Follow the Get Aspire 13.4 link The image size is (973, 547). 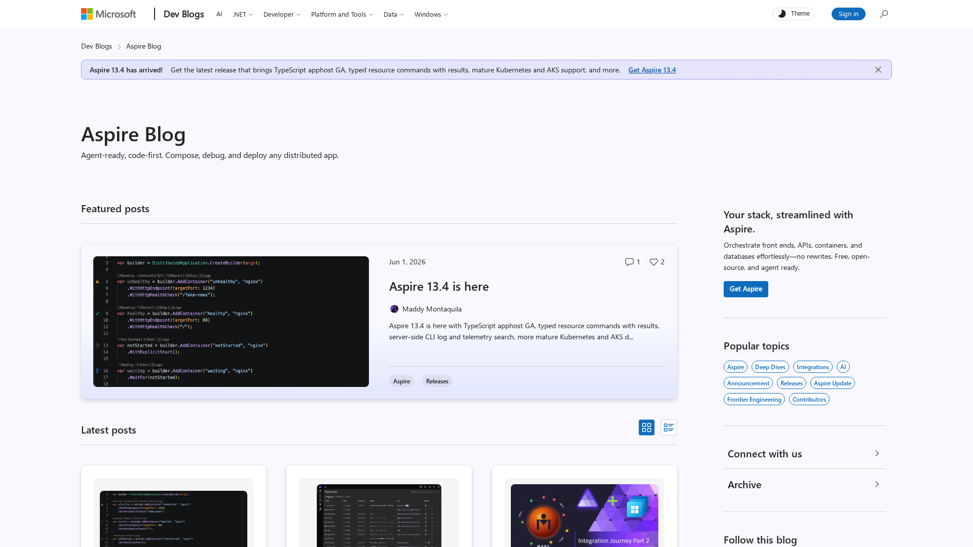coord(652,70)
